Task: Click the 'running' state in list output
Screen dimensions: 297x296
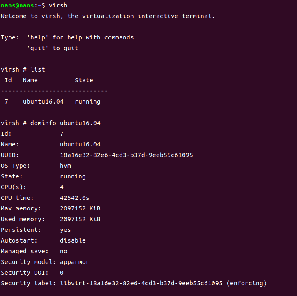Action: pyautogui.click(x=87, y=102)
